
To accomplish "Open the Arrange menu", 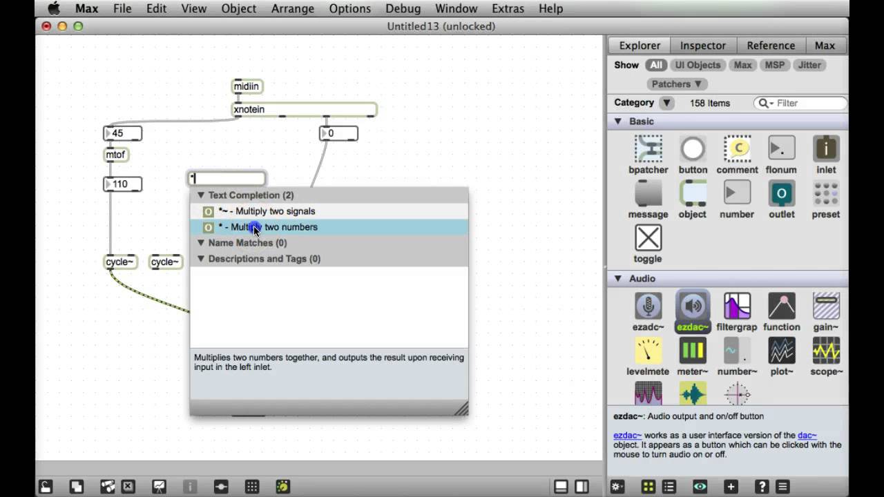I will (x=293, y=8).
